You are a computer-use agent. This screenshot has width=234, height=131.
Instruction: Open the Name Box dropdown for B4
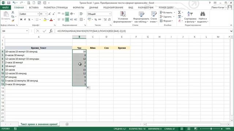(27, 31)
